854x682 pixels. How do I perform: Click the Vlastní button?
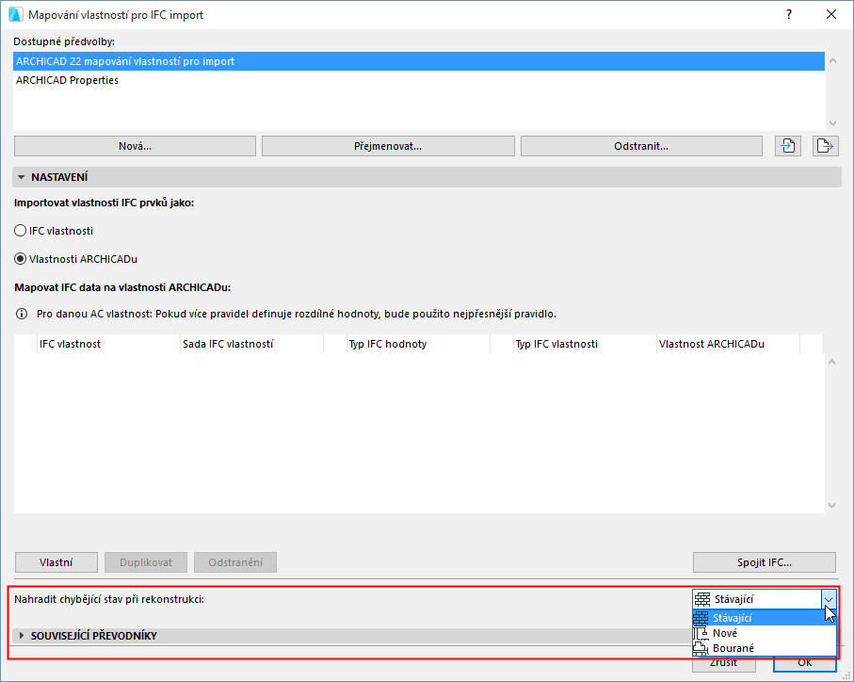56,562
